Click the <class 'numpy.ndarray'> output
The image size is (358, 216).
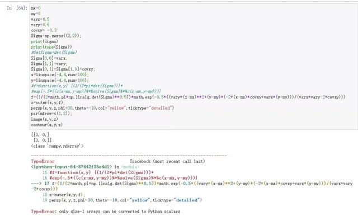(57, 146)
